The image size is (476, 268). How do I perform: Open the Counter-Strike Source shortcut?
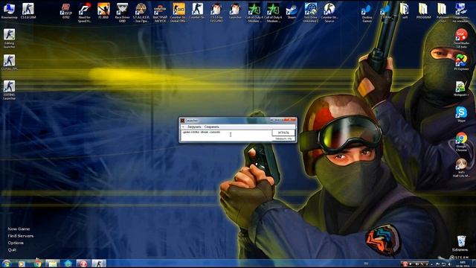pyautogui.click(x=329, y=12)
